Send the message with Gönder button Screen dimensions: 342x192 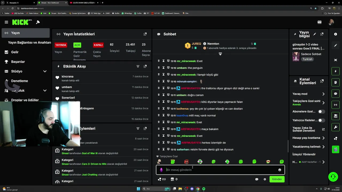[x=277, y=179]
